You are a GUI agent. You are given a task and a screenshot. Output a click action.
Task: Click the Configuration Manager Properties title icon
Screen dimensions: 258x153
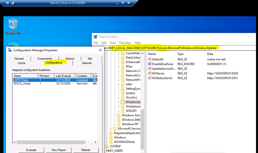pos(10,50)
